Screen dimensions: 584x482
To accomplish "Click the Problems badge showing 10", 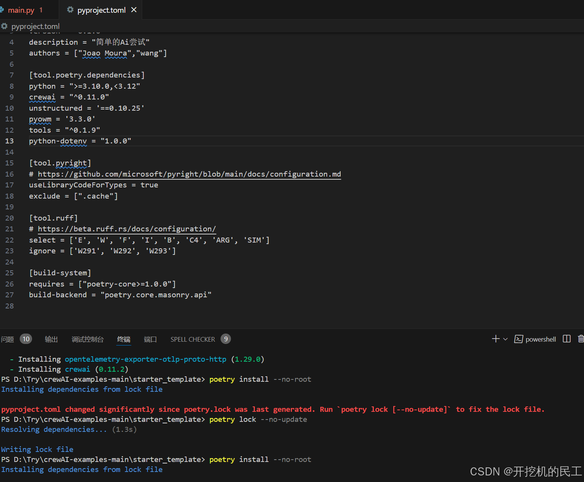I will tap(26, 339).
